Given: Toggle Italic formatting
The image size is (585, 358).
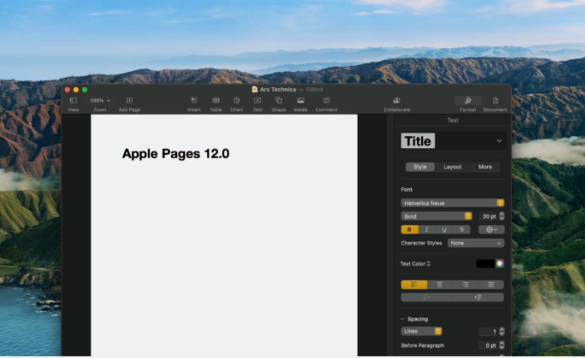Looking at the screenshot, I should [x=427, y=230].
